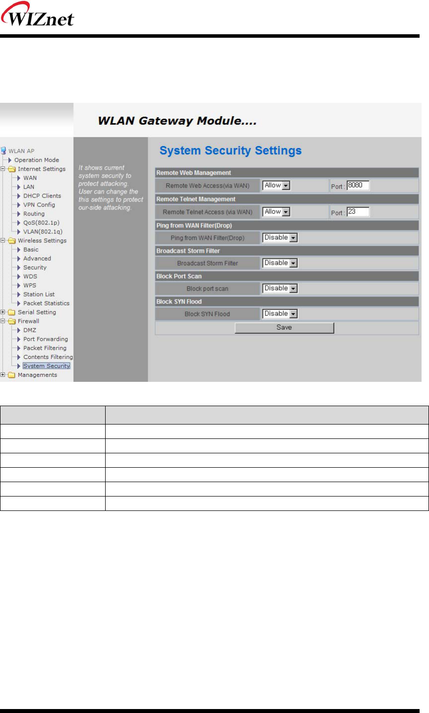Open the LAN settings page
Image resolution: width=429 pixels, height=713 pixels.
[29, 187]
